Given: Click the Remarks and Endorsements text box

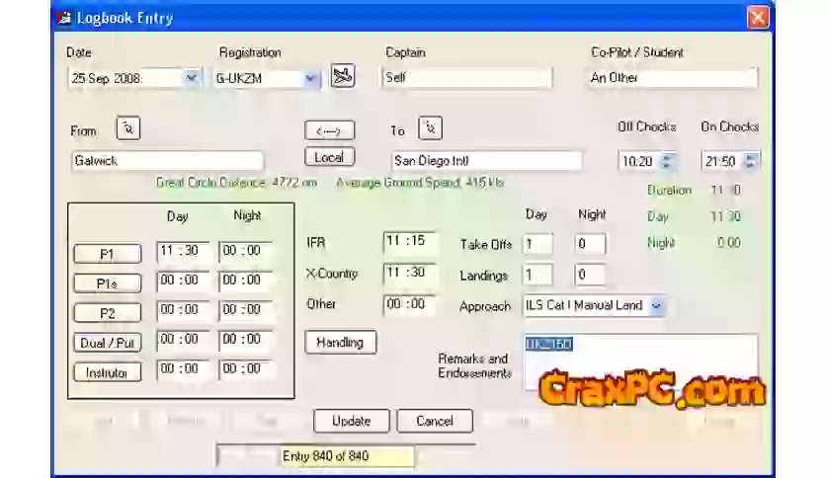Looking at the screenshot, I should (x=641, y=361).
